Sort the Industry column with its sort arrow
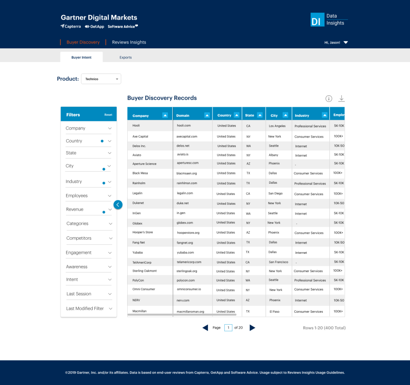The image size is (410, 385). tap(324, 115)
